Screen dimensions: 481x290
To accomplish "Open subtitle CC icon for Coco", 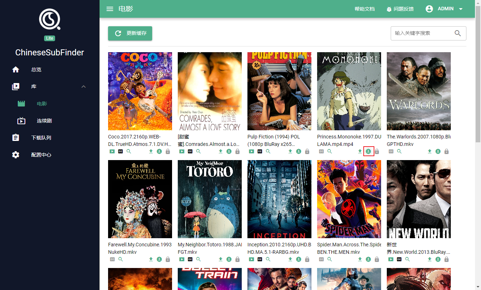I will pyautogui.click(x=121, y=151).
